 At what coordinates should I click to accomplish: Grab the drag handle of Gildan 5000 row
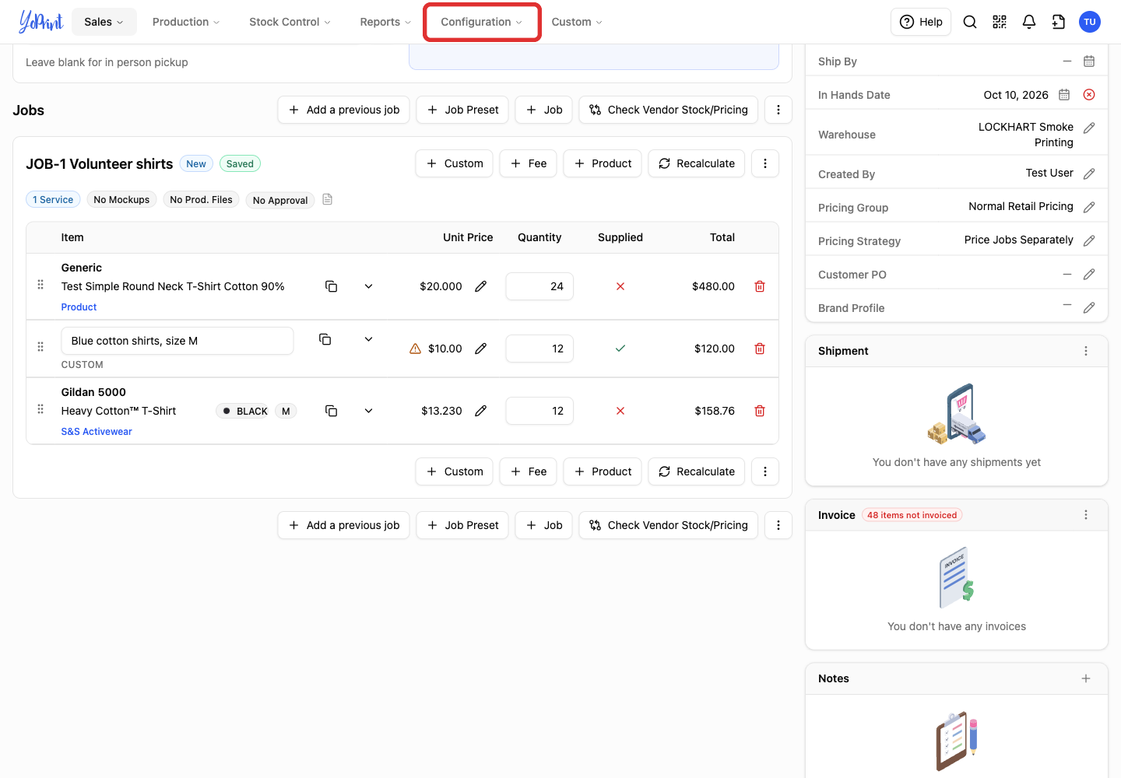tap(40, 409)
